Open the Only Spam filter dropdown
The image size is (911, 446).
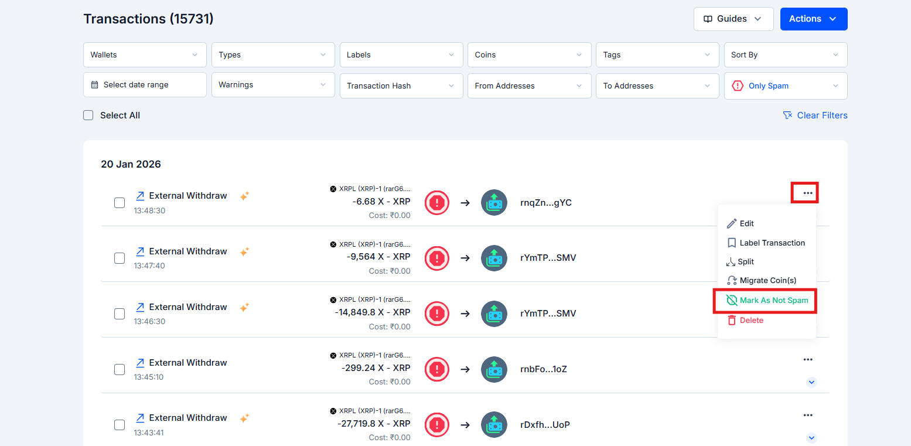pyautogui.click(x=786, y=86)
